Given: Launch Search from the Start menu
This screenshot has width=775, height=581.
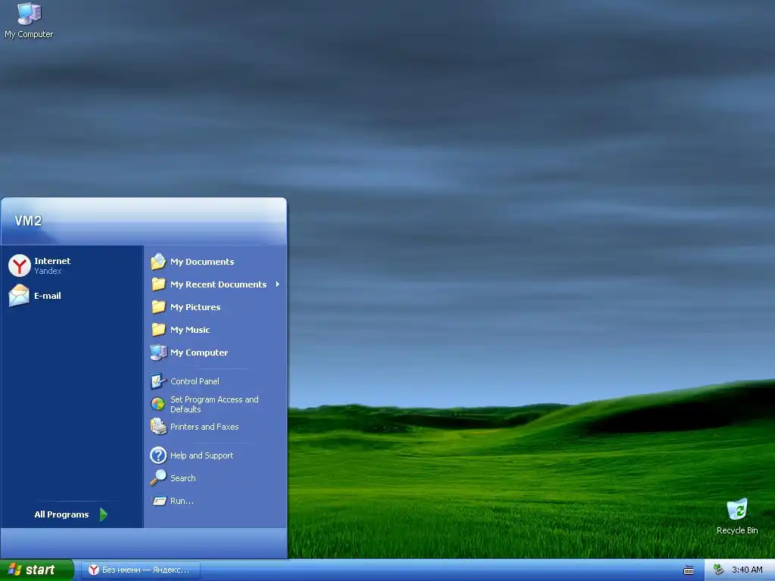Looking at the screenshot, I should coord(216,478).
